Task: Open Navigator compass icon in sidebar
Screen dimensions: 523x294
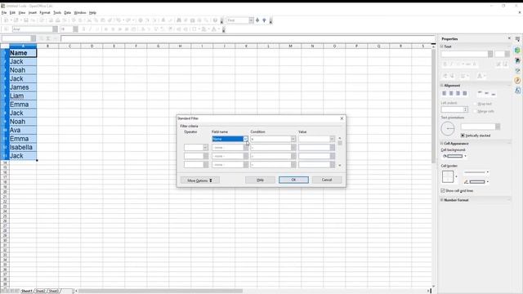Action: 517,80
